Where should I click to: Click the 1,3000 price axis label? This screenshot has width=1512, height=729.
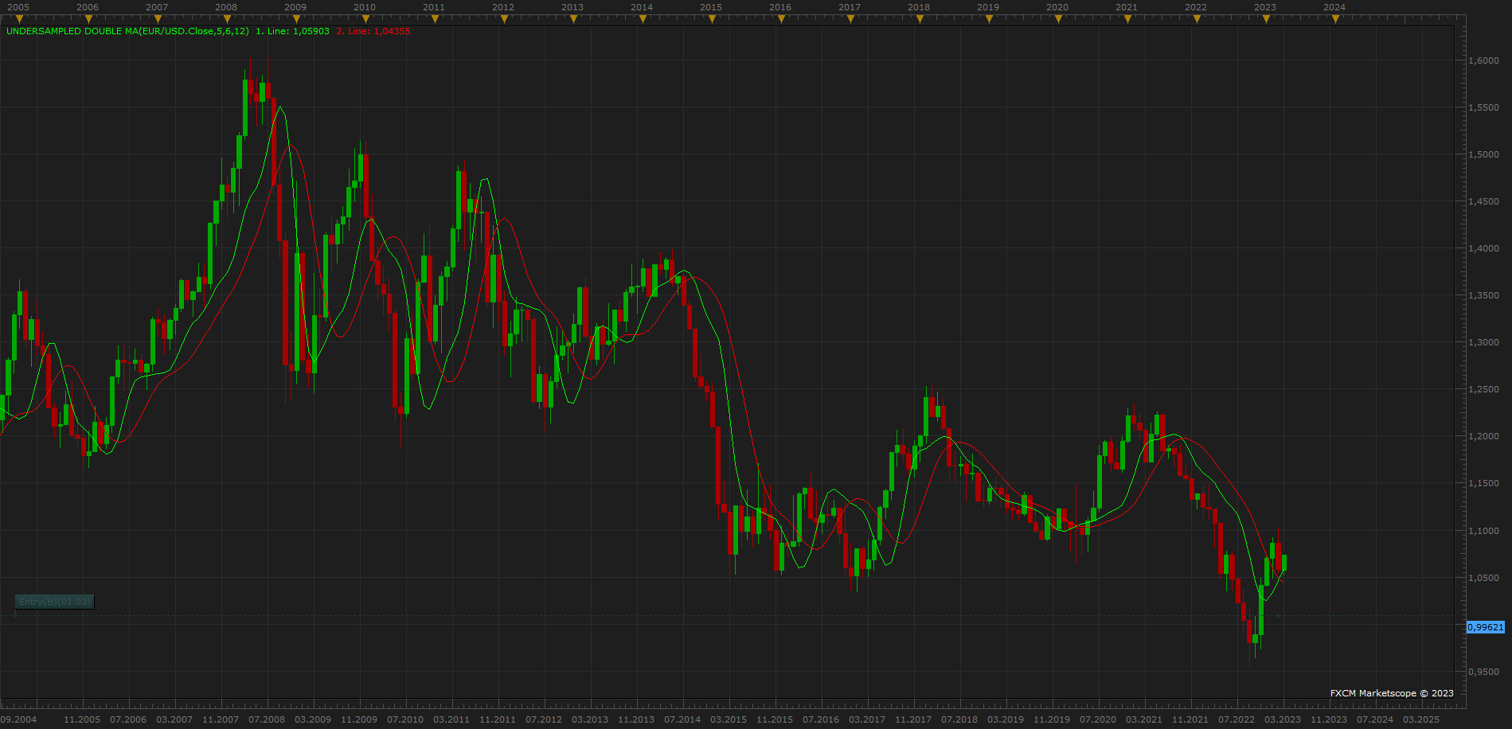[x=1484, y=342]
